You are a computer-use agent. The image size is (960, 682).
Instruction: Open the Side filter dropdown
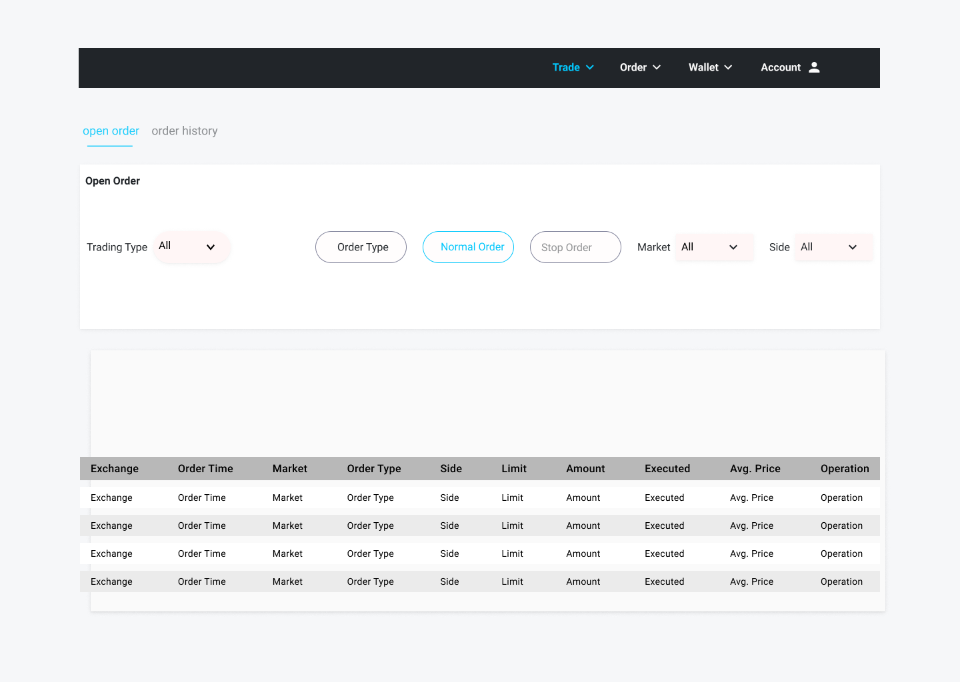[833, 246]
